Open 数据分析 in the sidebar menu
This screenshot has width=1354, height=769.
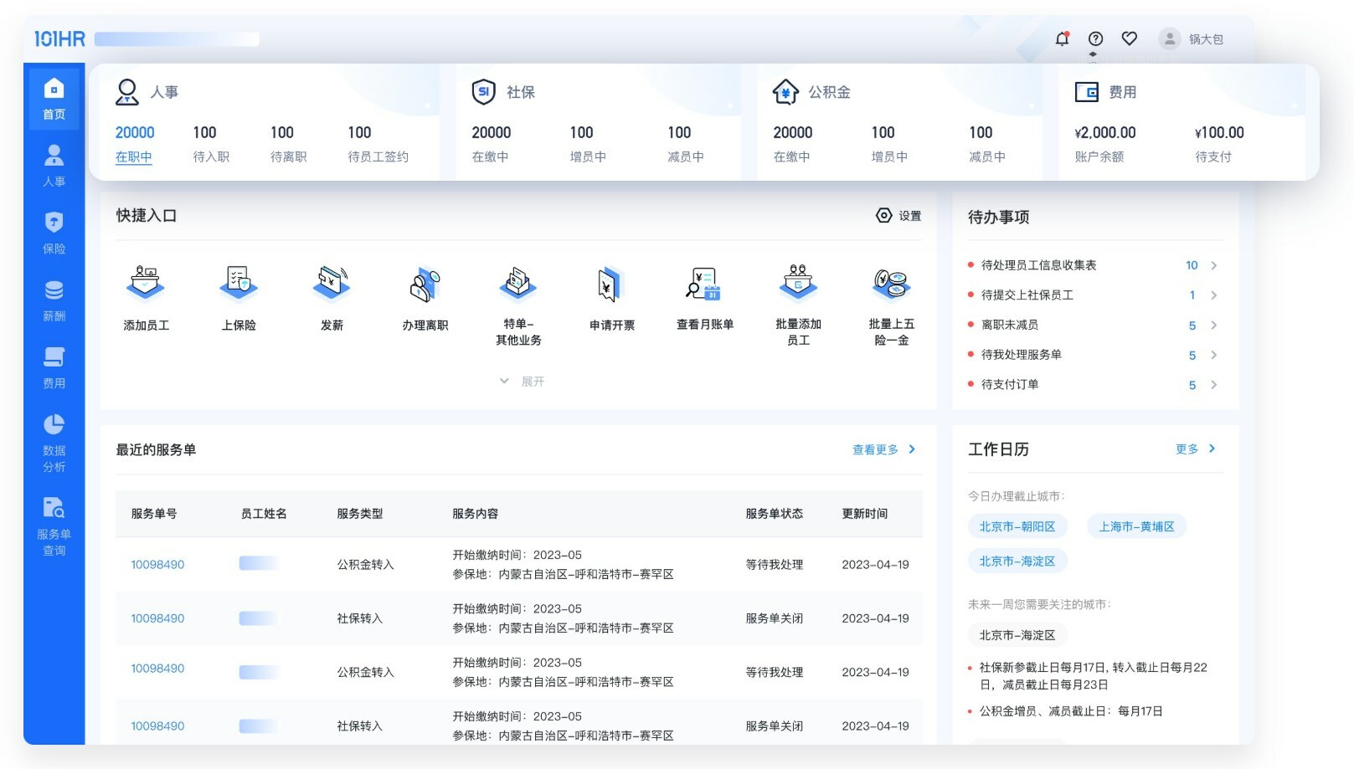click(54, 443)
